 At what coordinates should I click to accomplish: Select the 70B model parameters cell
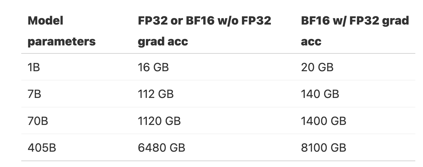tap(38, 121)
